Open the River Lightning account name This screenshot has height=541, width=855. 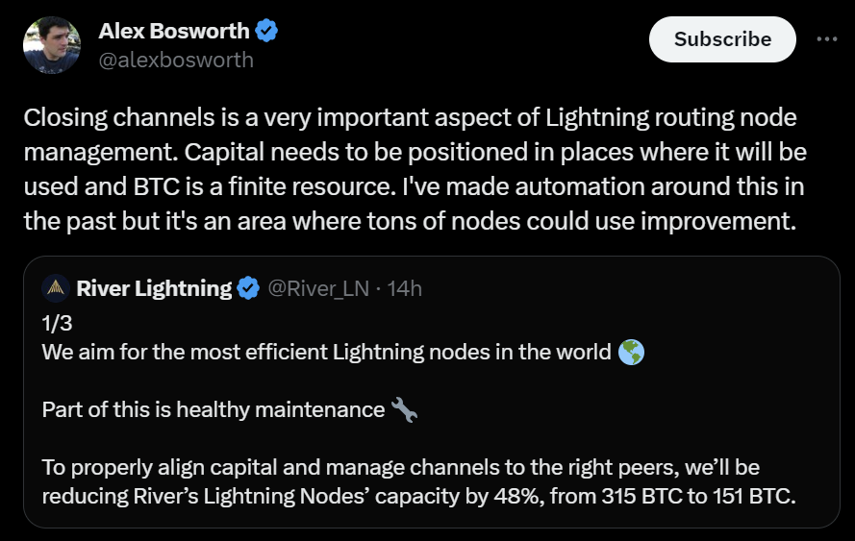point(153,287)
